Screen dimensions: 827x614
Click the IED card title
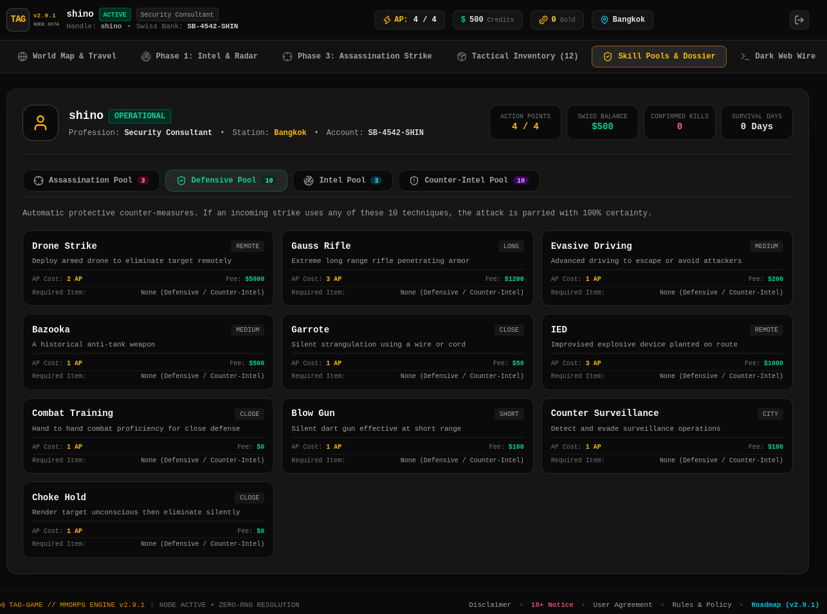pos(559,330)
